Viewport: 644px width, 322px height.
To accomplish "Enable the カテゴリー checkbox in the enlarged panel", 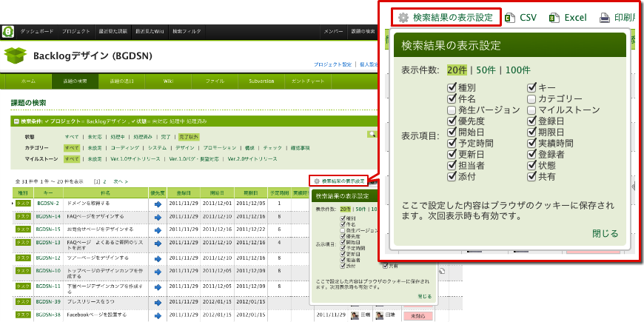I will pyautogui.click(x=531, y=98).
